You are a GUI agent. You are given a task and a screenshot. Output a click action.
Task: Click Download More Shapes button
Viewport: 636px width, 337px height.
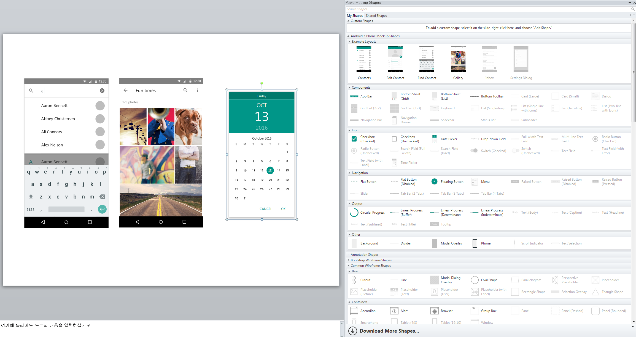click(384, 331)
